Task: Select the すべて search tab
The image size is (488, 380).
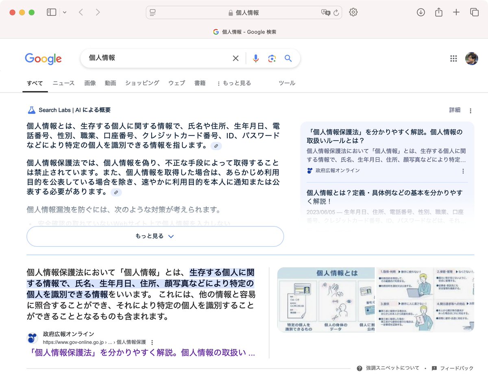Action: coord(35,83)
